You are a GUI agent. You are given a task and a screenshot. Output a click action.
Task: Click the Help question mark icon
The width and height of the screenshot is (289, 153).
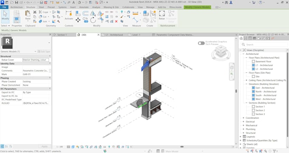tap(261, 3)
